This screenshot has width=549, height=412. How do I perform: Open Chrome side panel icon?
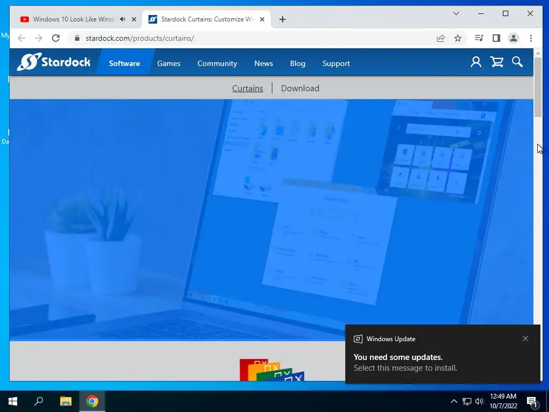coord(496,38)
